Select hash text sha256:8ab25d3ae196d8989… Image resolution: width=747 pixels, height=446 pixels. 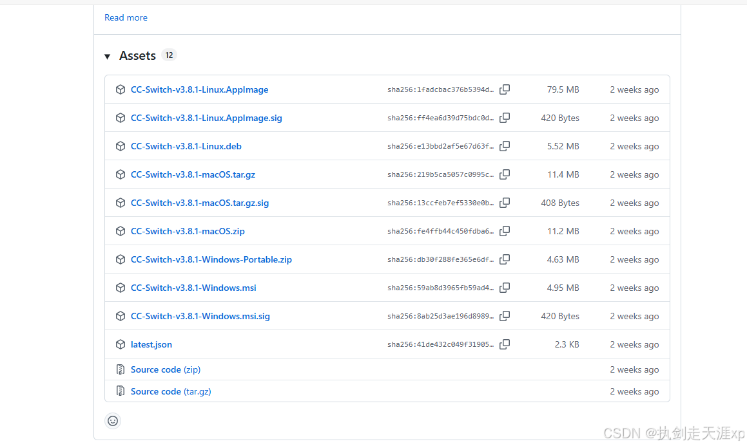point(441,316)
